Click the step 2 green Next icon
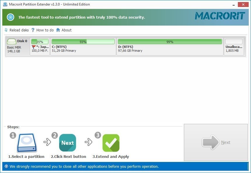Viewport: 251px width, 173px height. tap(67, 142)
